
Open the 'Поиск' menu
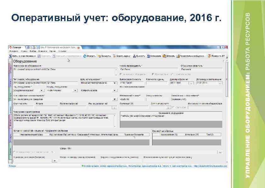coord(24,51)
